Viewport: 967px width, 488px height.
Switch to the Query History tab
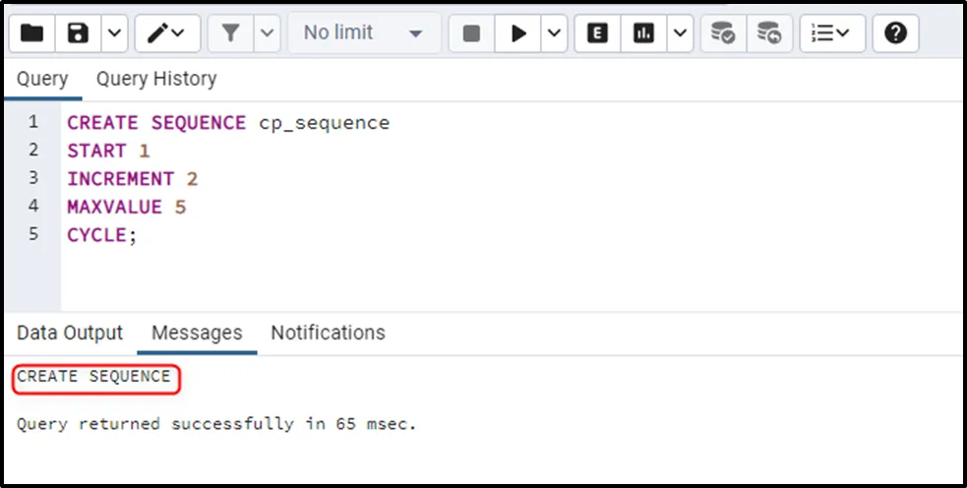156,79
